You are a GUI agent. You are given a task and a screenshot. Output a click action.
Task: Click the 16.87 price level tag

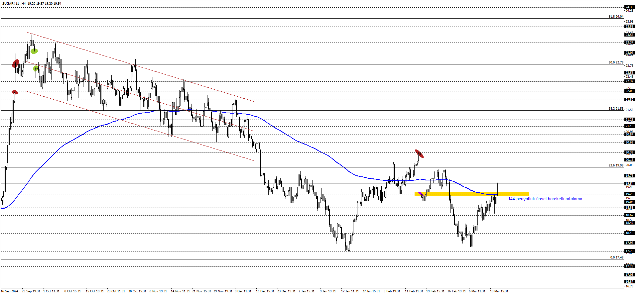coord(629,282)
